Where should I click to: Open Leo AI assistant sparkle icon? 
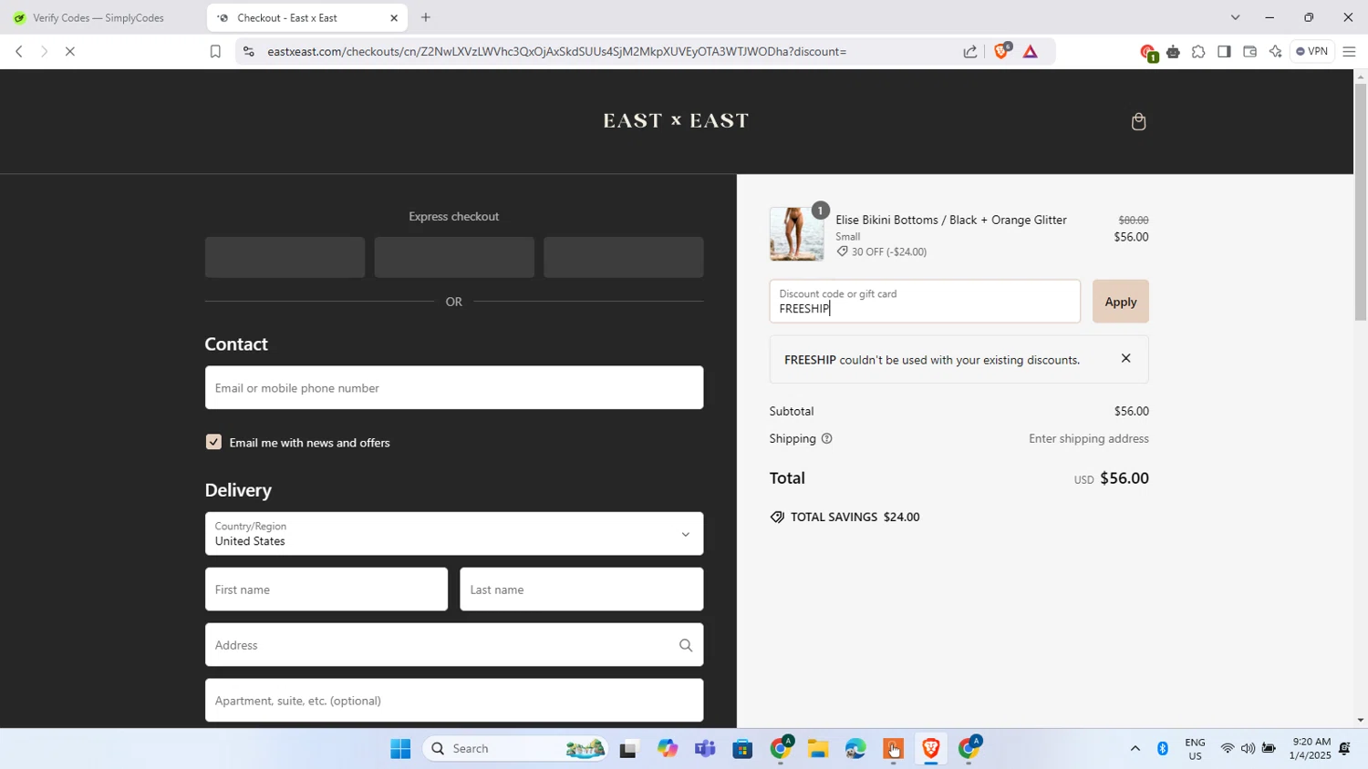tap(1275, 51)
